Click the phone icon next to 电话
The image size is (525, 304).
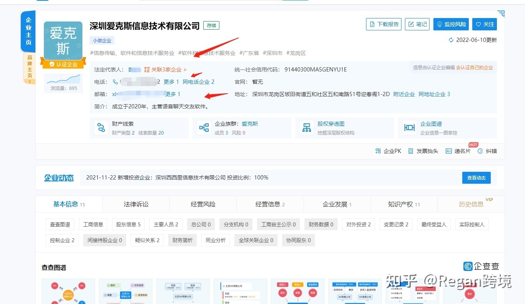pos(115,82)
